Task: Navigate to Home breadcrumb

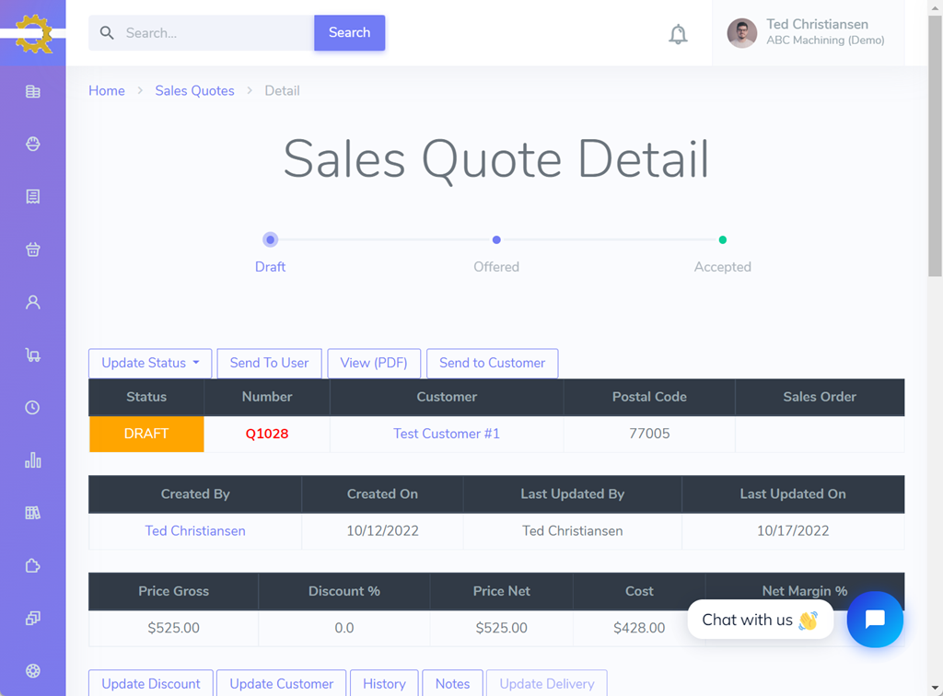Action: tap(107, 90)
